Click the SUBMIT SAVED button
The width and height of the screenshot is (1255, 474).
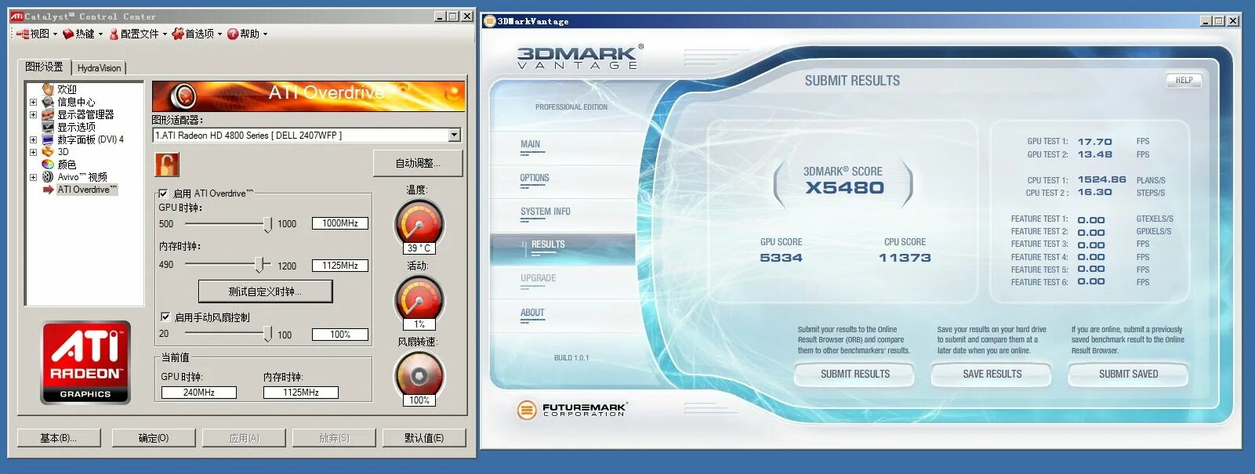tap(1129, 374)
